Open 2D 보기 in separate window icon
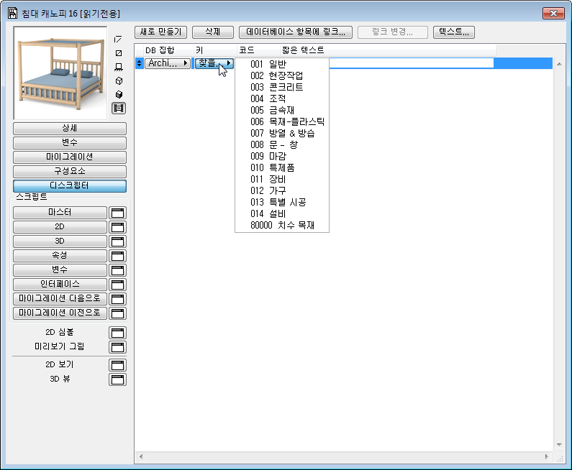 click(117, 365)
